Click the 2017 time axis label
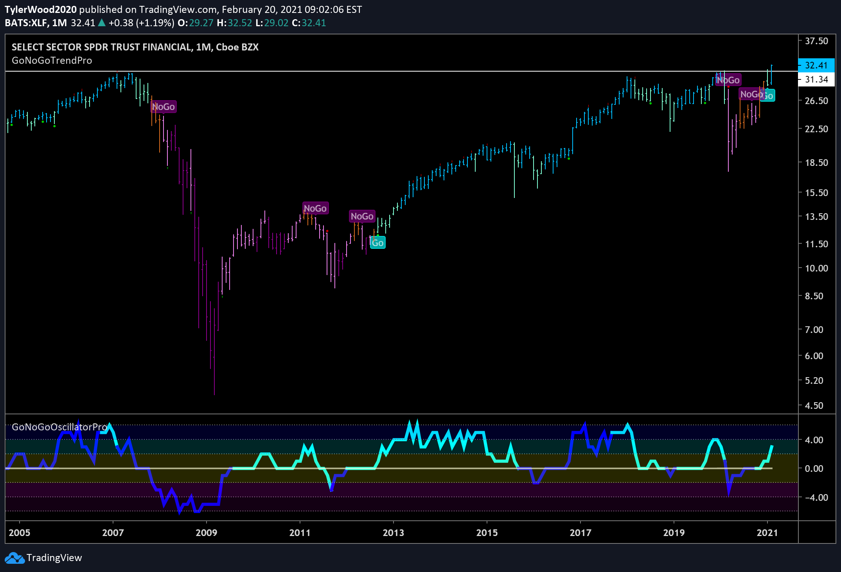841x572 pixels. point(580,532)
